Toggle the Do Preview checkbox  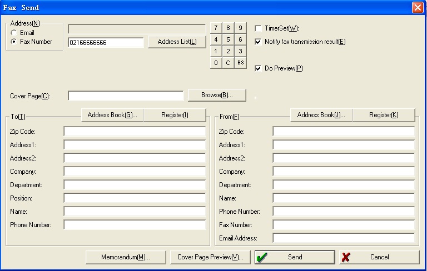pos(258,68)
